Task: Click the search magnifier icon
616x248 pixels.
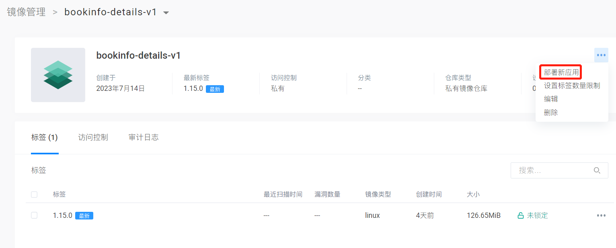Action: pyautogui.click(x=597, y=170)
